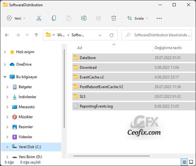Select Videolar in the navigation pane

[25, 137]
